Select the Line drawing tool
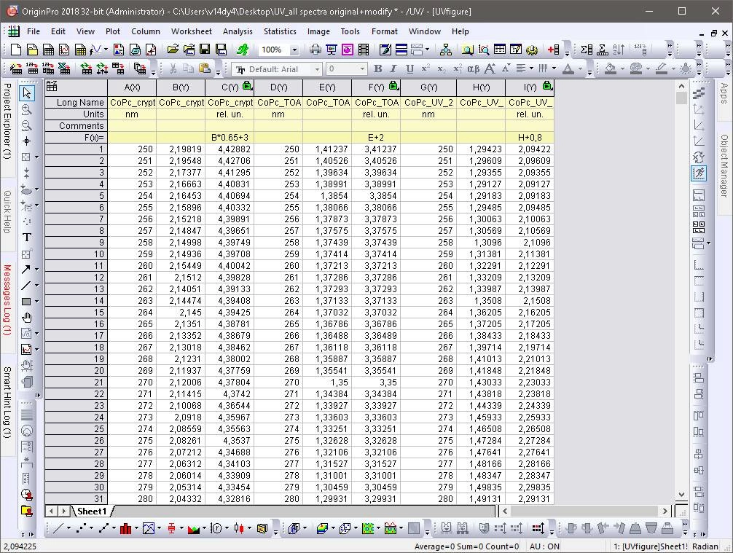This screenshot has width=733, height=553. tap(26, 285)
